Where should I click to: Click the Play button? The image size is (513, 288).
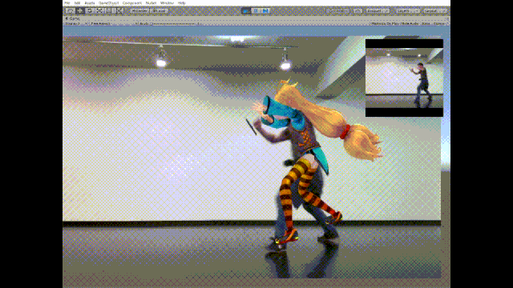pos(246,10)
